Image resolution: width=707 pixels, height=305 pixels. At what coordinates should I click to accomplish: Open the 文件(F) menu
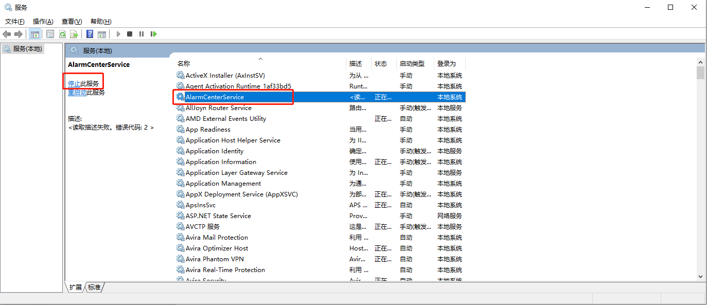(15, 22)
